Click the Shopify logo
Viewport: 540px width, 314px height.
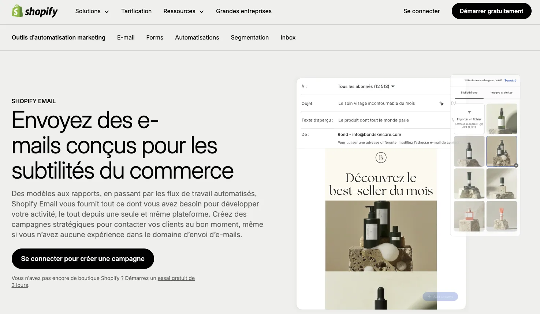[x=35, y=11]
